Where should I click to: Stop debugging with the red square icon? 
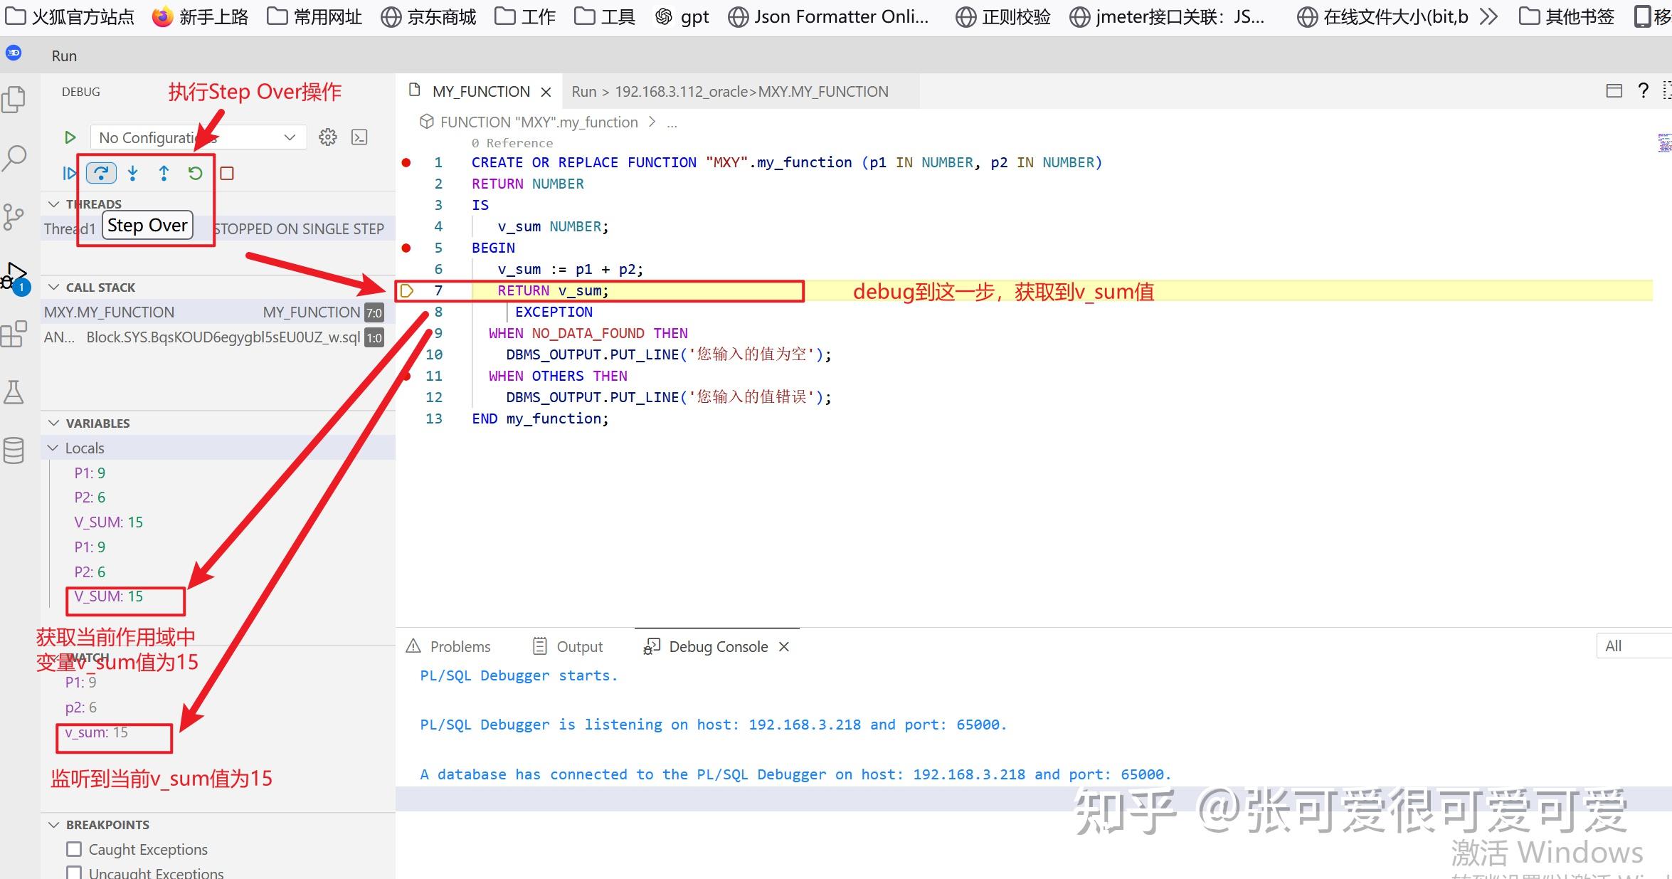[227, 173]
